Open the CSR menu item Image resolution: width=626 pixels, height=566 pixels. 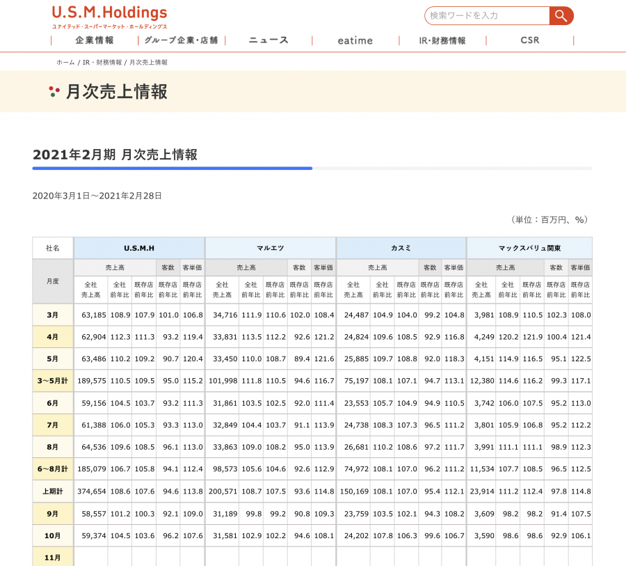(530, 40)
